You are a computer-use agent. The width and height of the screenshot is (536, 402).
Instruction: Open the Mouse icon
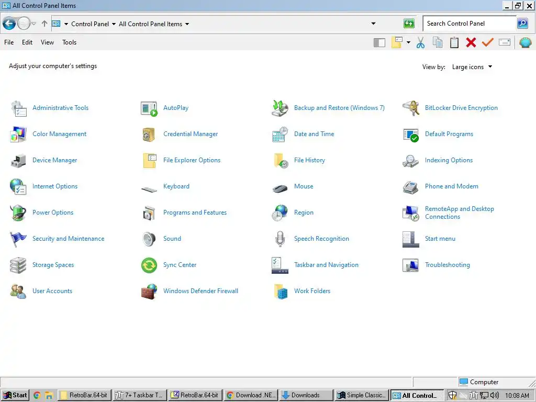pyautogui.click(x=280, y=188)
